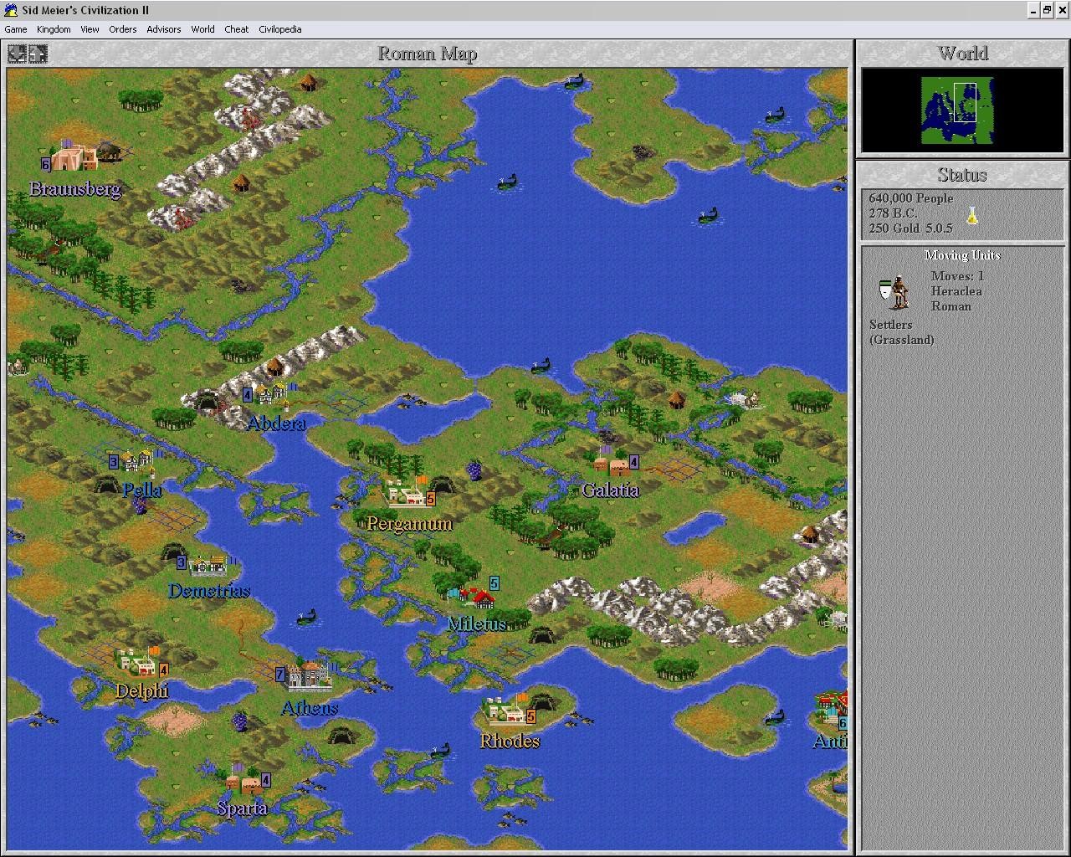Viewport: 1071px width, 857px height.
Task: Click the Sparta city name label
Action: [x=242, y=808]
